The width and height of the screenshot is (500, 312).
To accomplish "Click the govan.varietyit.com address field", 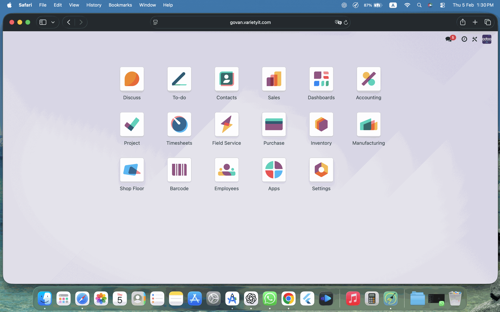I will tap(250, 22).
